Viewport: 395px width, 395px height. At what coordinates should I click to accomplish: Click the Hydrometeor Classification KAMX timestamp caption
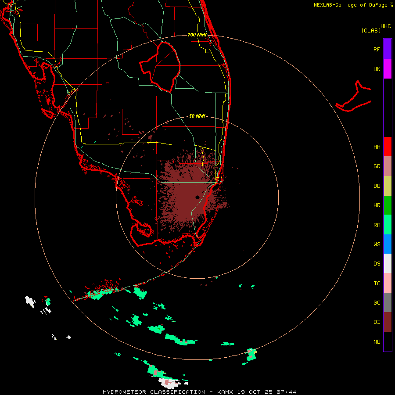(199, 392)
